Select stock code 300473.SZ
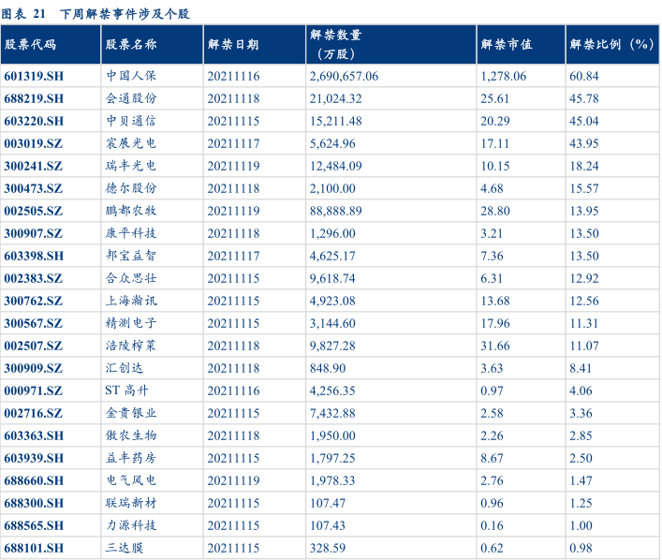Image resolution: width=662 pixels, height=560 pixels. click(x=34, y=188)
